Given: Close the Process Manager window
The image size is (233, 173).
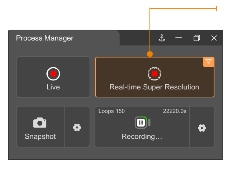Looking at the screenshot, I should coord(214,38).
